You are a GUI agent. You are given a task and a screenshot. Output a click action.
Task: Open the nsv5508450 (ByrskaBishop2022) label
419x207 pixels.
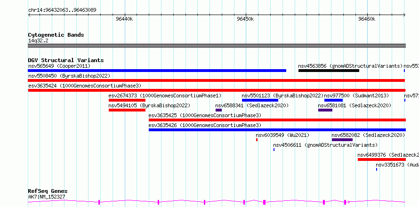coord(69,76)
